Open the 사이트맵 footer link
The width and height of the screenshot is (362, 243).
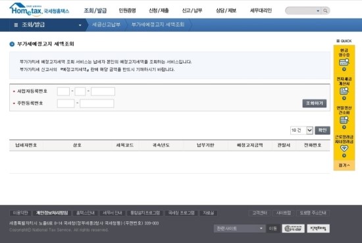click(x=284, y=213)
